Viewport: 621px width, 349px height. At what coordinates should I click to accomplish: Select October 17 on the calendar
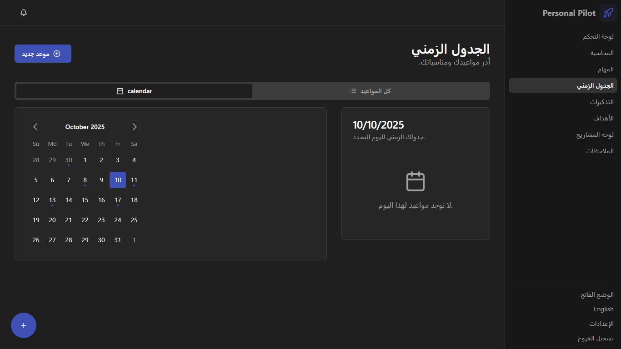[x=118, y=200]
